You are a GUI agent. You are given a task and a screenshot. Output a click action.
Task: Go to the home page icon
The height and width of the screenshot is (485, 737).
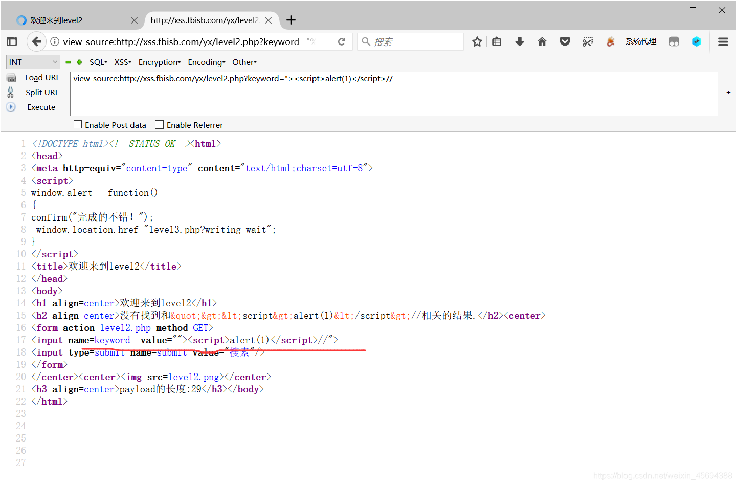(542, 41)
